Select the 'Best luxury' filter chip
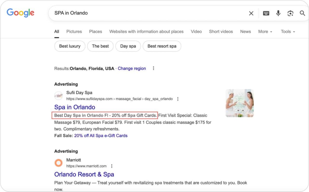Viewport: 309px width, 192px height. pyautogui.click(x=69, y=46)
